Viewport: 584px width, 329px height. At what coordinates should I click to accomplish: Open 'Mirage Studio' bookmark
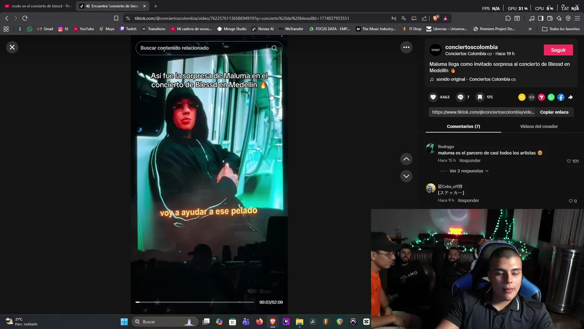coord(232,29)
